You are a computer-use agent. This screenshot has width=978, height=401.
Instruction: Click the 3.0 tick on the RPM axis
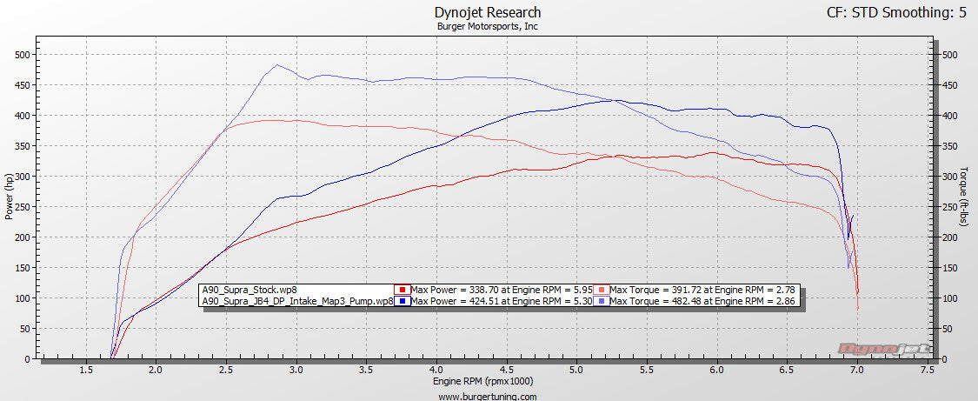(x=296, y=370)
